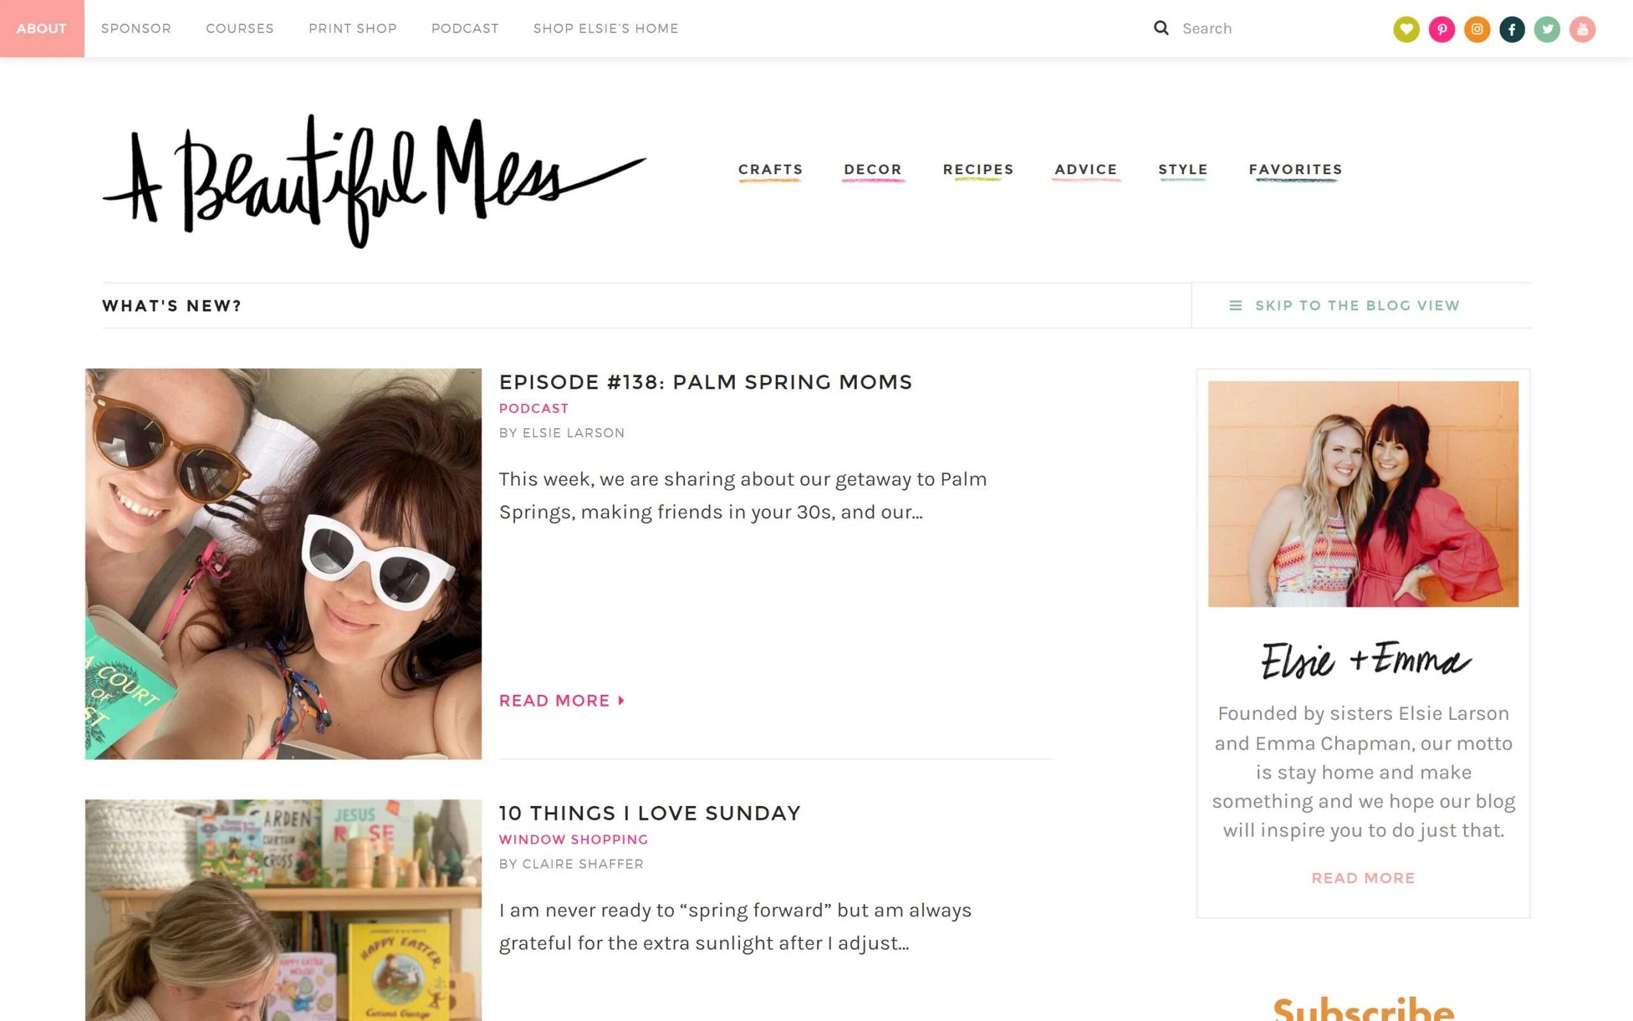Click the excerpt text about Palm Springs getaway

click(x=743, y=496)
